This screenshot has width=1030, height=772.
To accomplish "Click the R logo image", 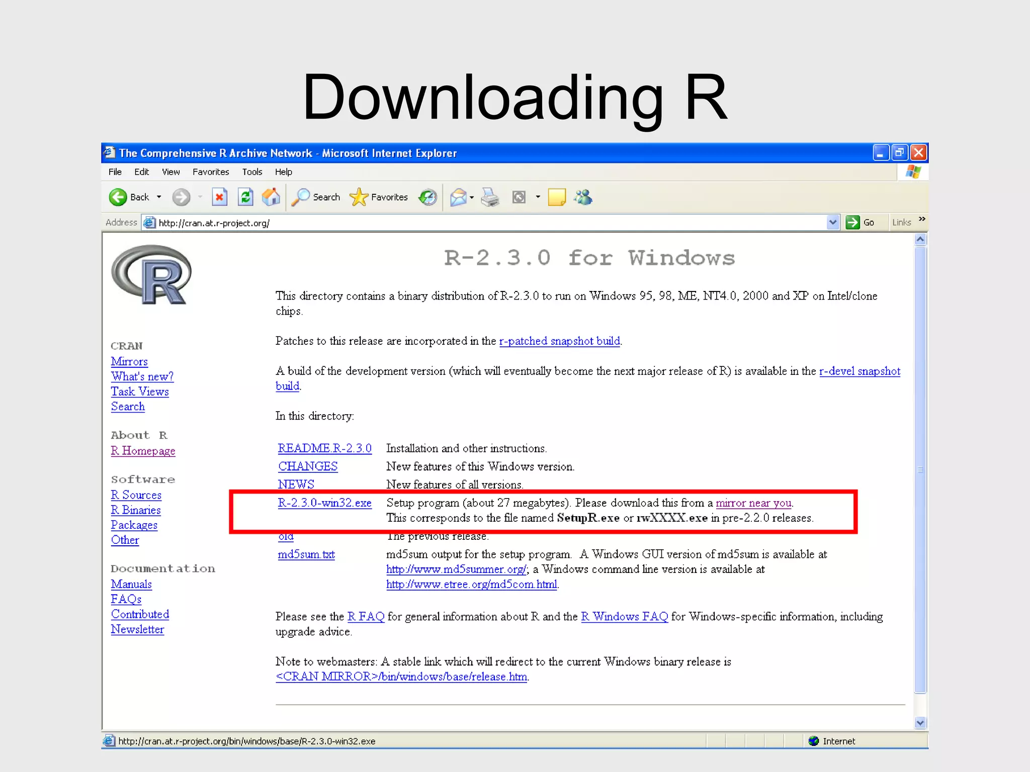I will 151,274.
